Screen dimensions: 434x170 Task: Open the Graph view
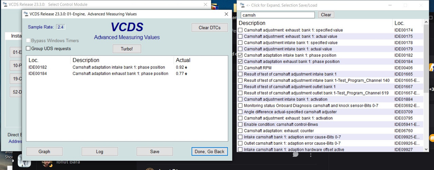coord(44,151)
